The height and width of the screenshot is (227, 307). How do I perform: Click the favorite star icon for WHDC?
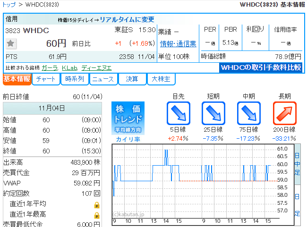coord(10,43)
